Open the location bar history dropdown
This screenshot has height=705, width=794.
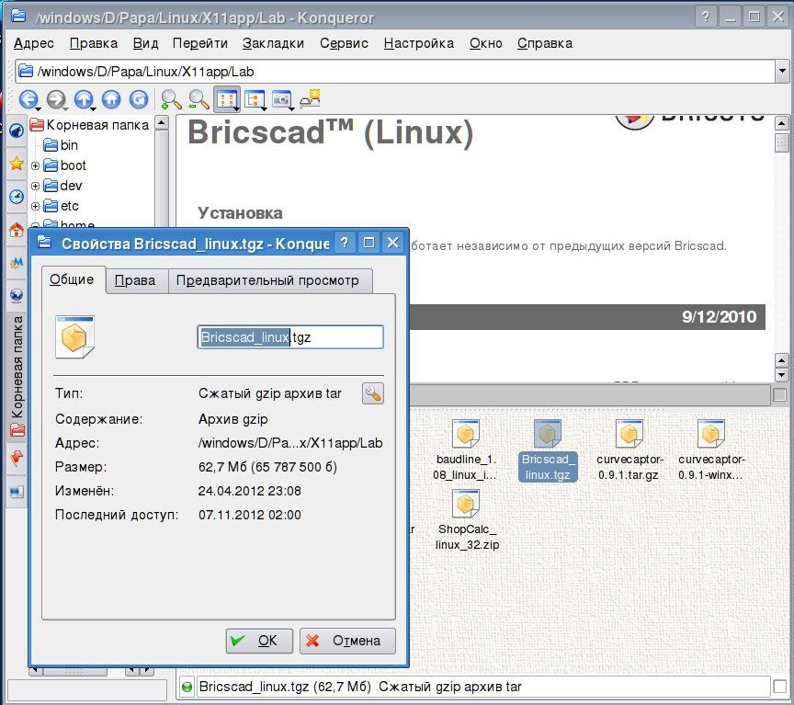point(782,72)
